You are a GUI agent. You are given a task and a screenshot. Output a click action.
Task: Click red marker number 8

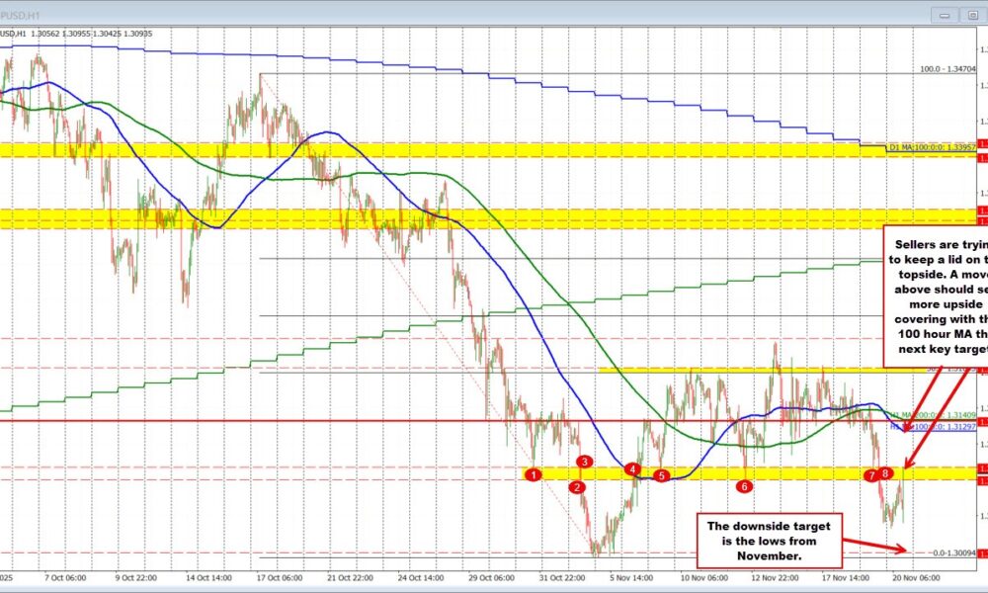click(887, 473)
